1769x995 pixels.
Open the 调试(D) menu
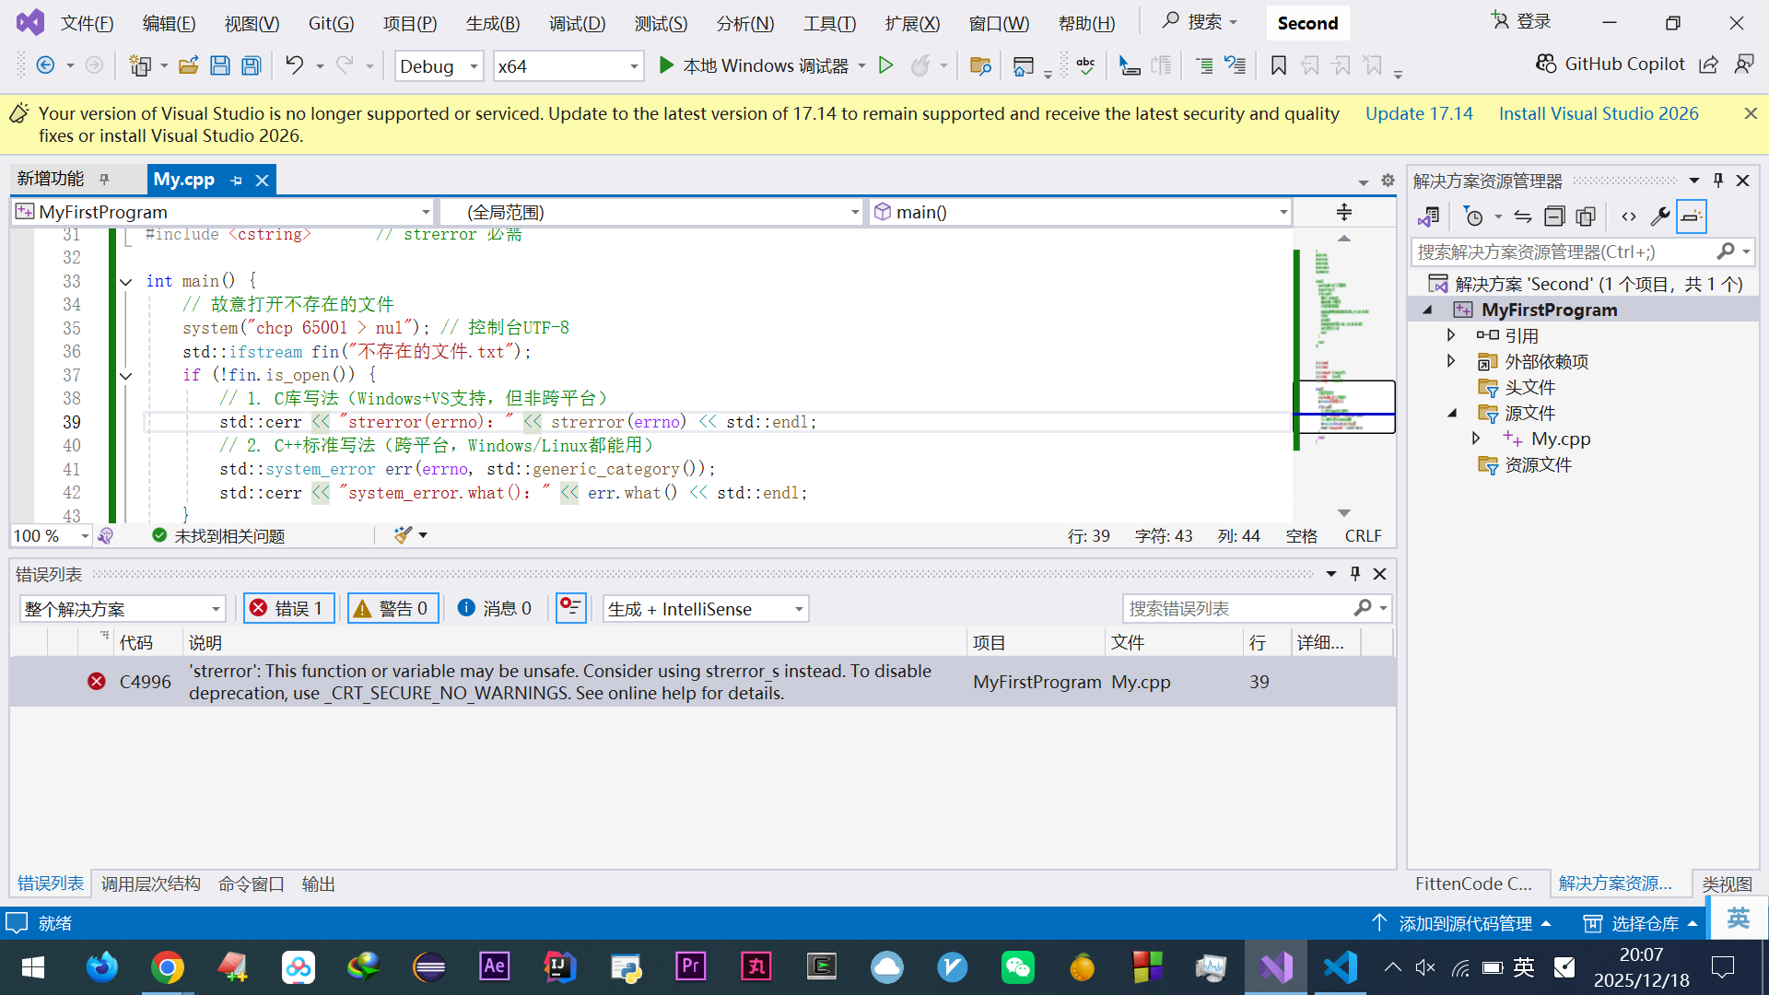click(577, 23)
